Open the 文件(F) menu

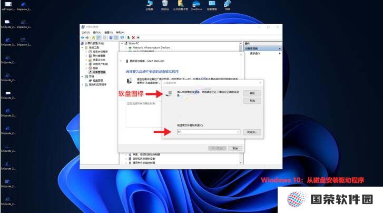click(85, 32)
